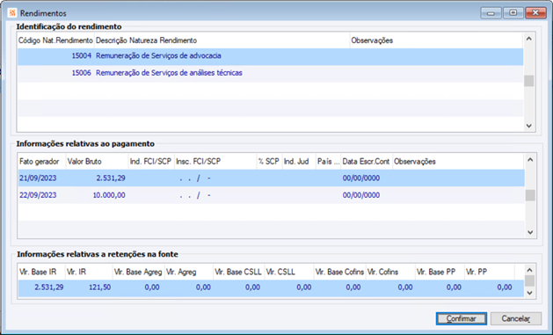Close the Rendimentos window
The height and width of the screenshot is (335, 553).
[x=535, y=13]
